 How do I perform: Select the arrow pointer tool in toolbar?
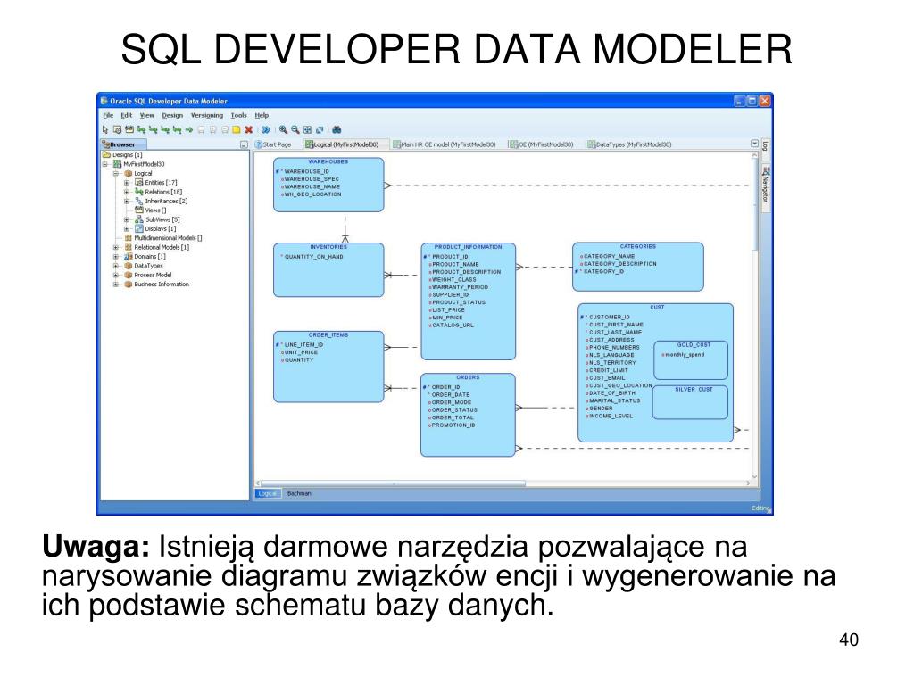point(105,130)
